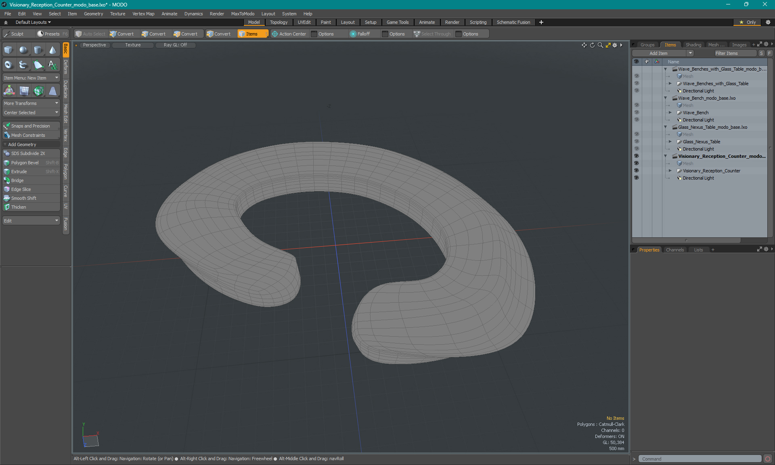Select the Torus primitive tool
Screen dimensions: 775x465
pyautogui.click(x=8, y=65)
